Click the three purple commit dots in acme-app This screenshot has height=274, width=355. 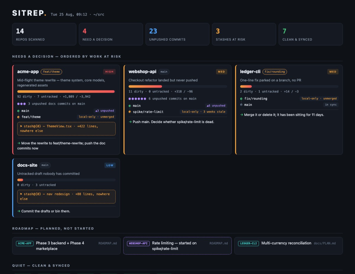22,104
